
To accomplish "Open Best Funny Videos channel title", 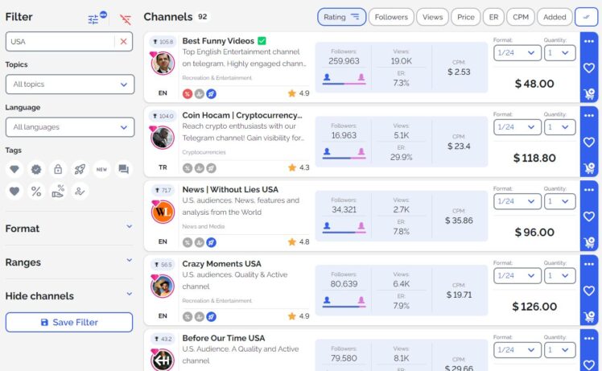I will (x=218, y=41).
